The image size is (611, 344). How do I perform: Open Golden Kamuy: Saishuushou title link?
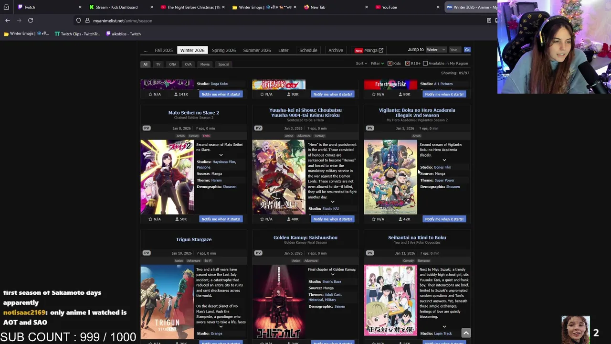pos(305,237)
